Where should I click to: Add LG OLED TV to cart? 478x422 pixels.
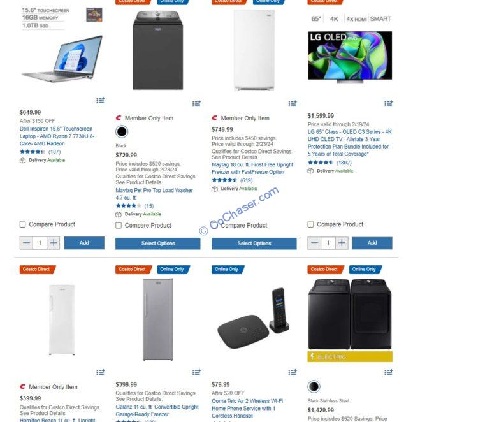pyautogui.click(x=372, y=243)
